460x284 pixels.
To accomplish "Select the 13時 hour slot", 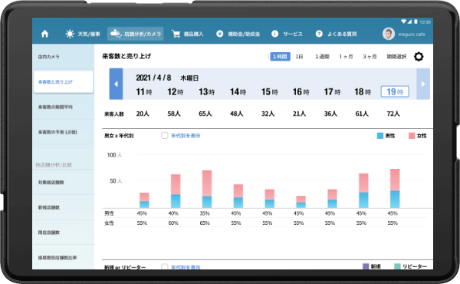I will click(207, 92).
